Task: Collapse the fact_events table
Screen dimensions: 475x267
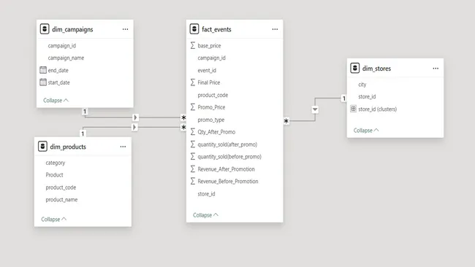Action: [205, 215]
